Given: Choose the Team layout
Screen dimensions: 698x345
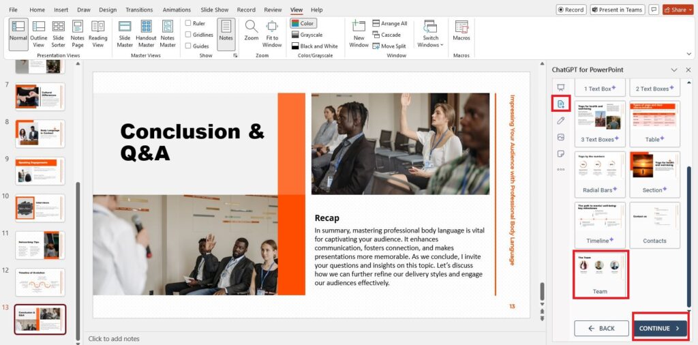Looking at the screenshot, I should [600, 274].
